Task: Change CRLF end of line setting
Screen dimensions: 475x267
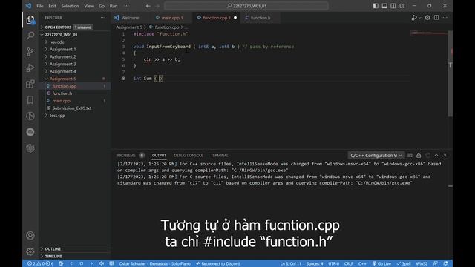Action: (349, 263)
